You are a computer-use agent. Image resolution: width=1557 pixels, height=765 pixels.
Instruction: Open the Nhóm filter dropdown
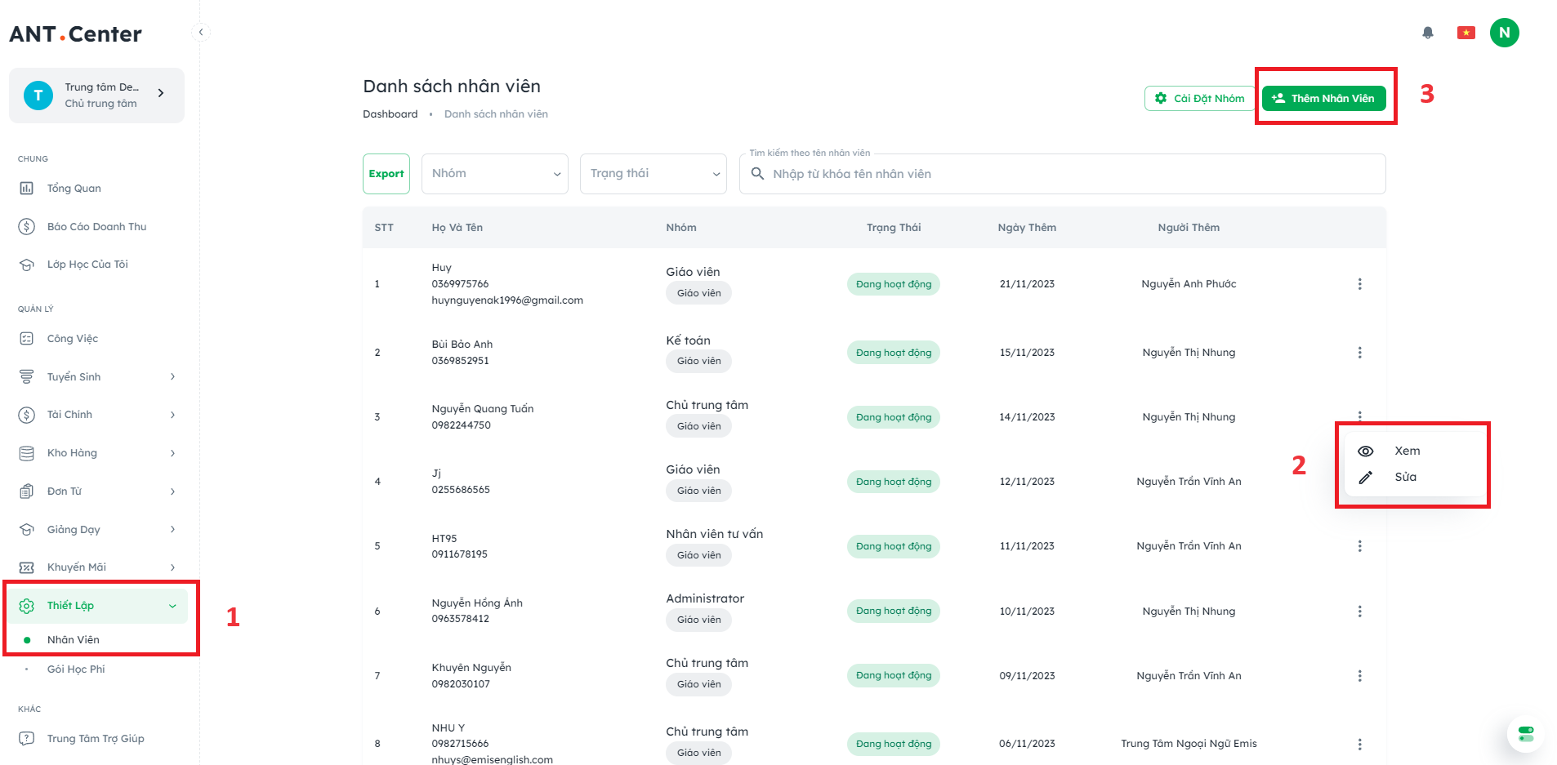pyautogui.click(x=494, y=174)
